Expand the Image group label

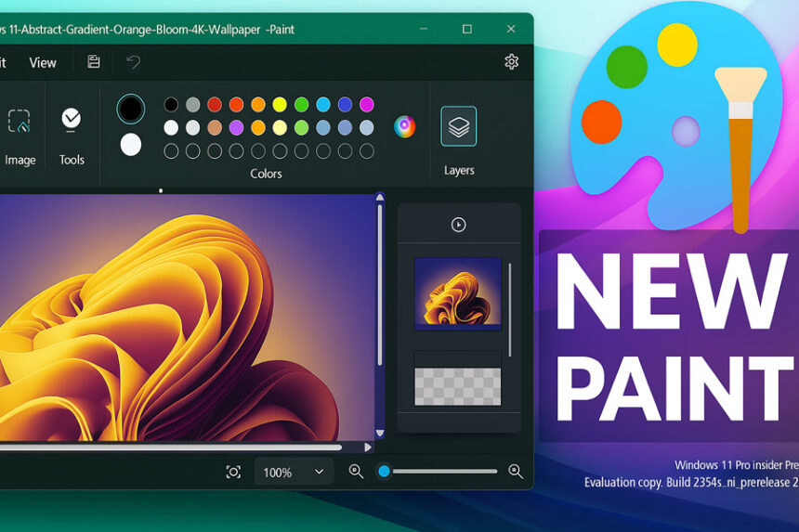tap(20, 160)
